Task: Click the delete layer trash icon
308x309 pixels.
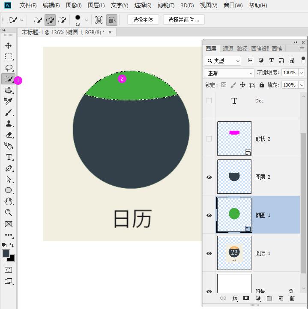Action: 292,298
